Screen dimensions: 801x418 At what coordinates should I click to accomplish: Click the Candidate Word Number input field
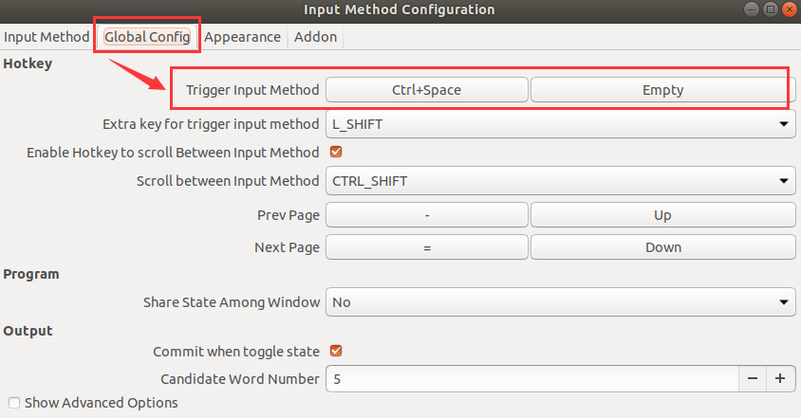(x=531, y=378)
